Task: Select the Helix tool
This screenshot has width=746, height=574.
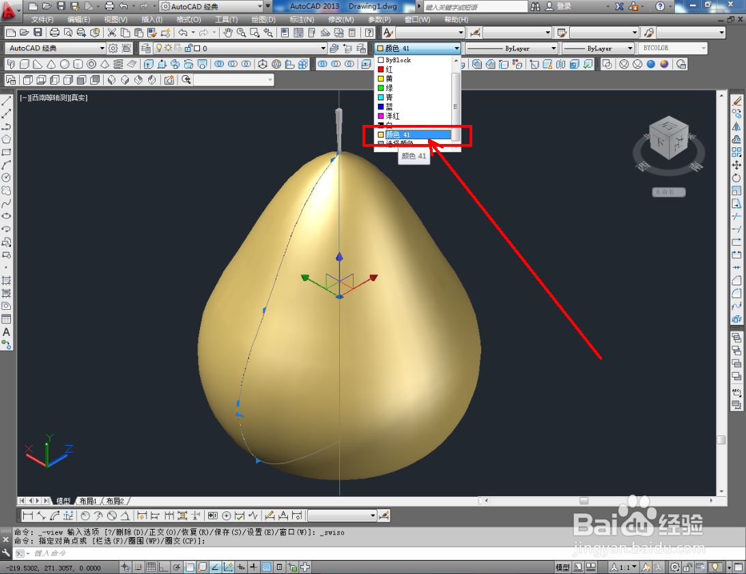Action: pos(118,64)
